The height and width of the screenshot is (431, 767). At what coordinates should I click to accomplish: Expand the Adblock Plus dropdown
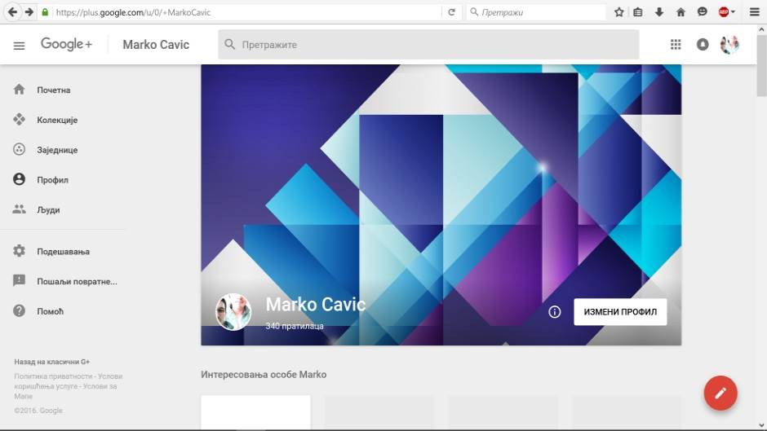(734, 12)
